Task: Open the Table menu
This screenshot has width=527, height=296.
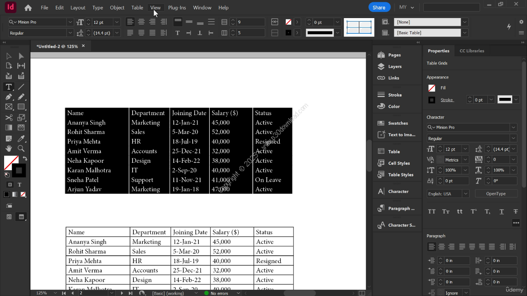Action: (x=137, y=7)
